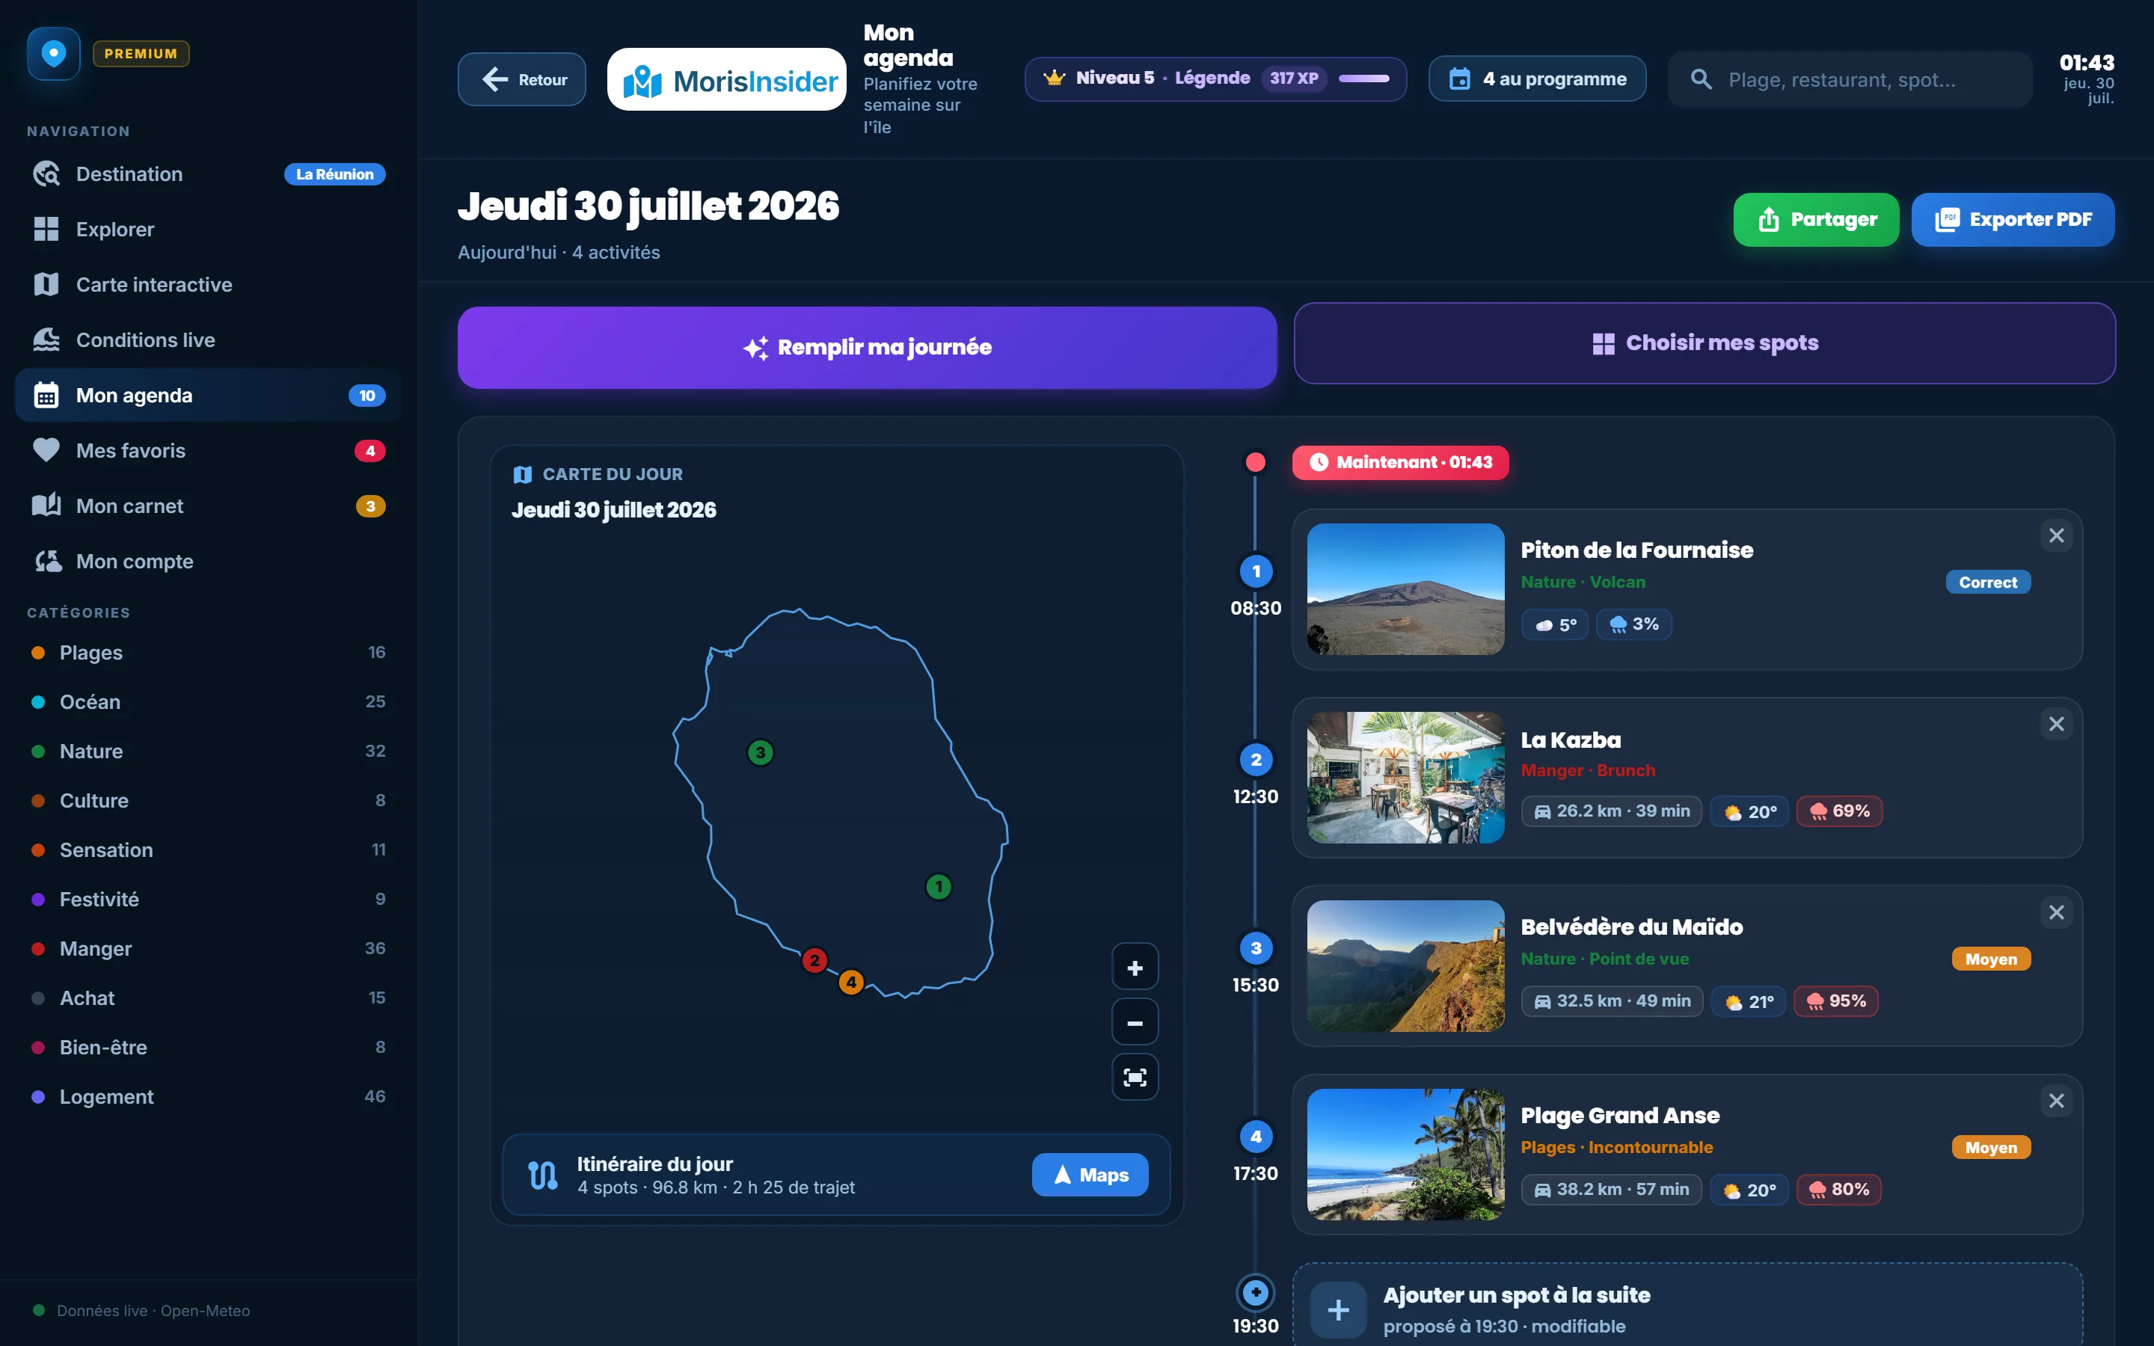
Task: Focus the spot search field
Action: point(1850,80)
